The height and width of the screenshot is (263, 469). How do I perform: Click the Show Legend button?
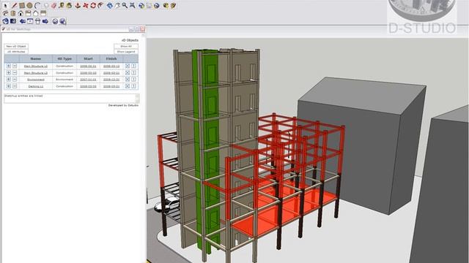pos(126,52)
